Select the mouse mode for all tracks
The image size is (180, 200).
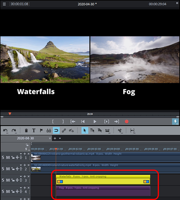pyautogui.click(x=100, y=131)
